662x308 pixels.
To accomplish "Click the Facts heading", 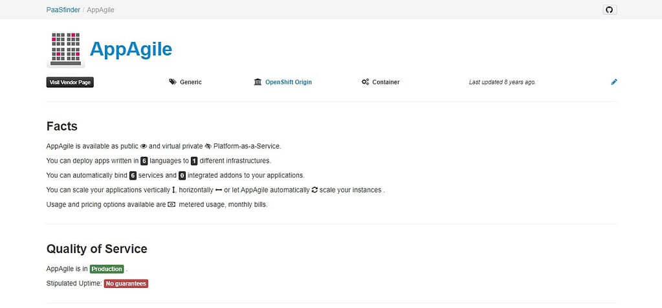I will (62, 127).
